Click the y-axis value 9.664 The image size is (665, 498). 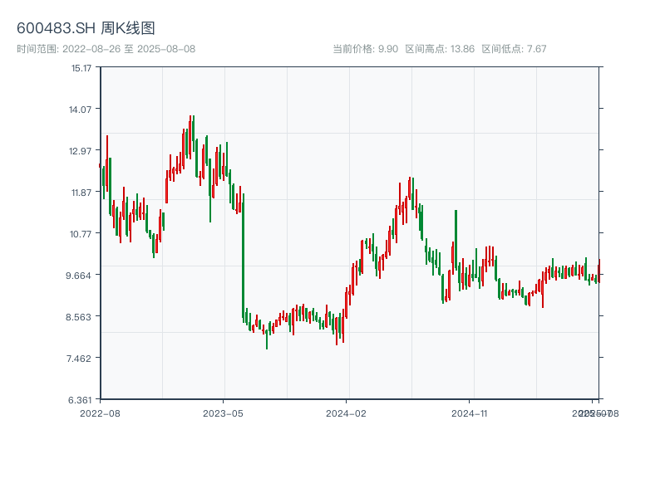pos(78,276)
